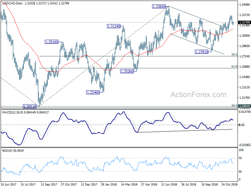The image size is (251, 188).
Task: Select the 1.31240 price label
Action: [114, 26]
